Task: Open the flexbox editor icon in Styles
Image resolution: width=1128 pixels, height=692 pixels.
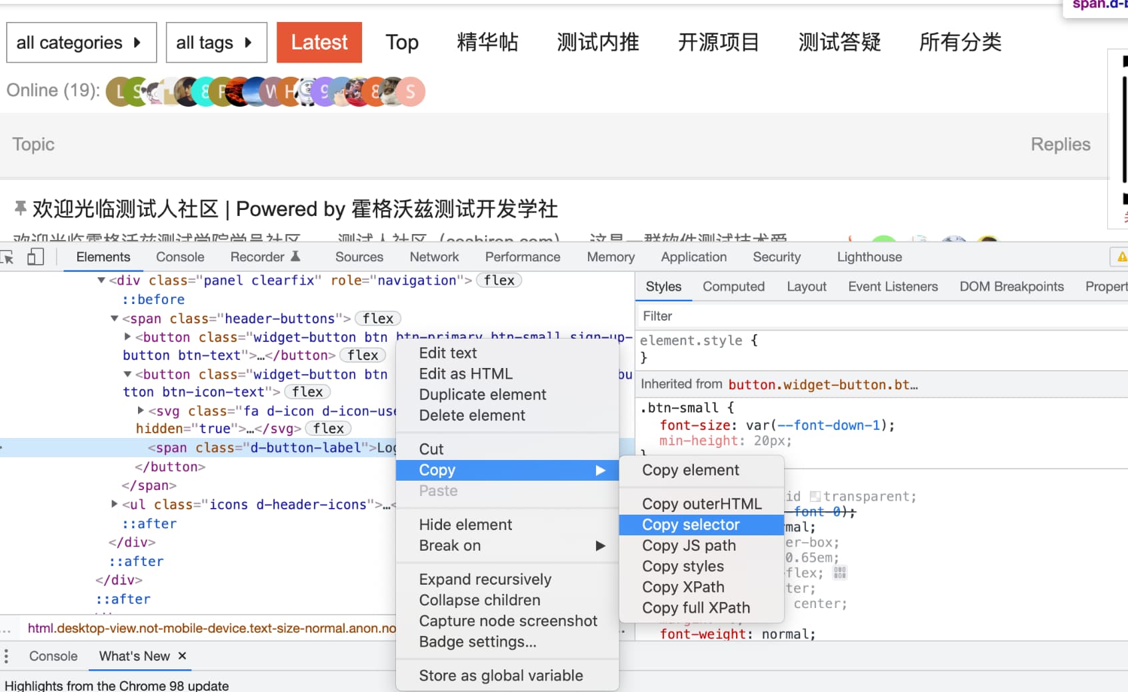Action: (x=839, y=573)
